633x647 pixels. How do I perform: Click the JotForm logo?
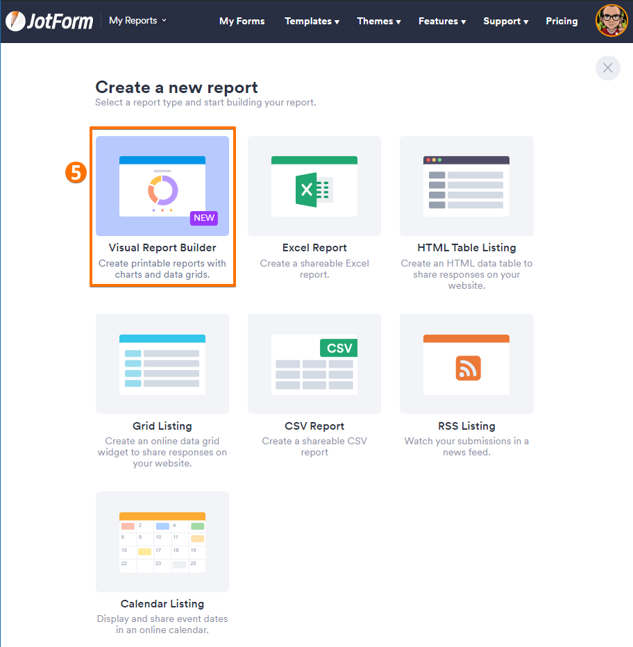coord(49,21)
